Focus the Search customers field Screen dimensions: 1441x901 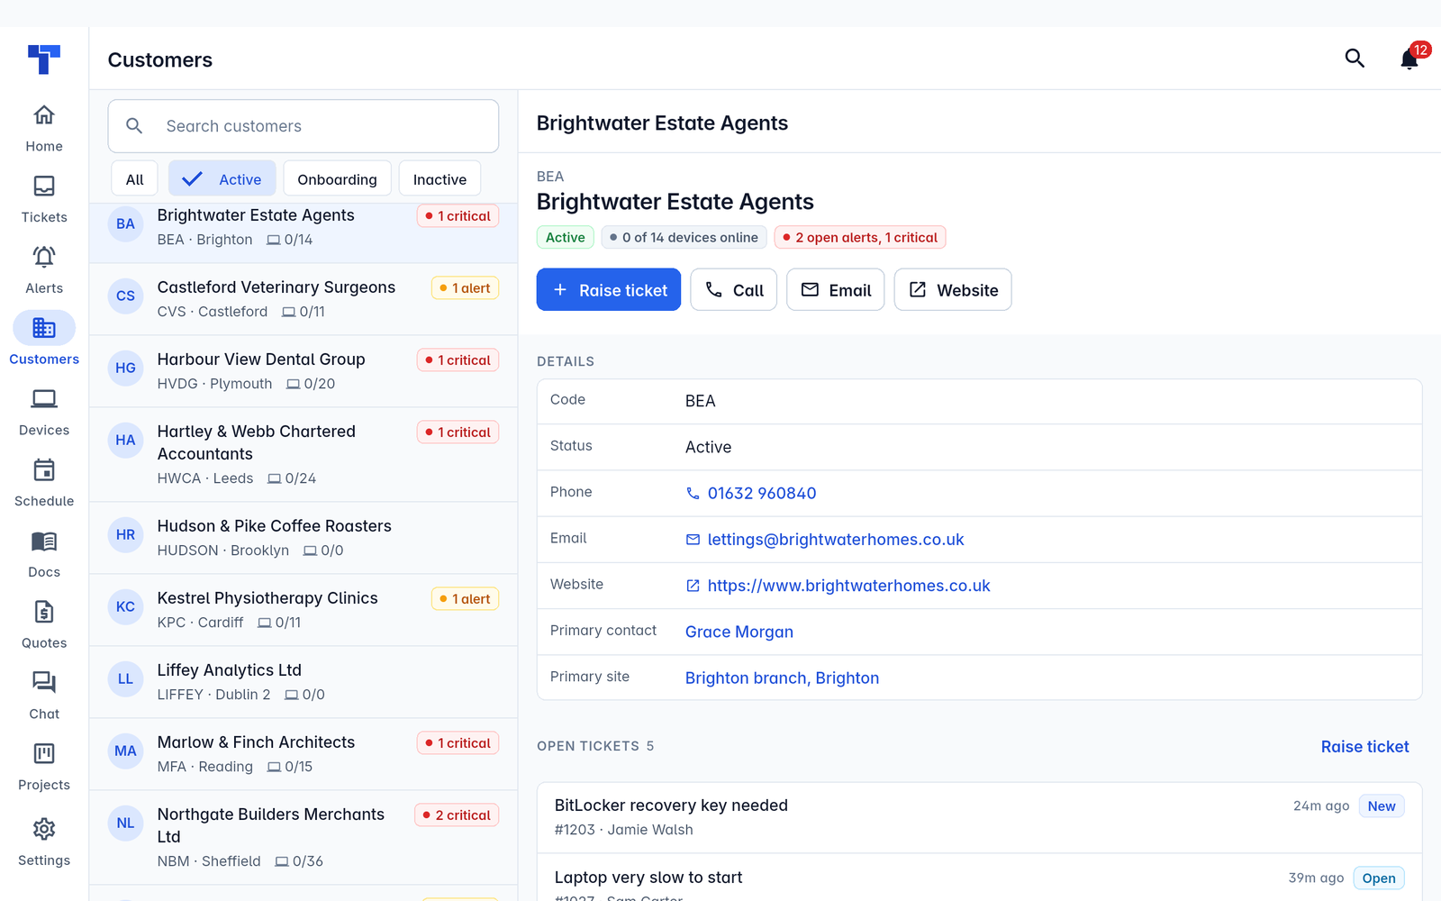click(x=304, y=126)
